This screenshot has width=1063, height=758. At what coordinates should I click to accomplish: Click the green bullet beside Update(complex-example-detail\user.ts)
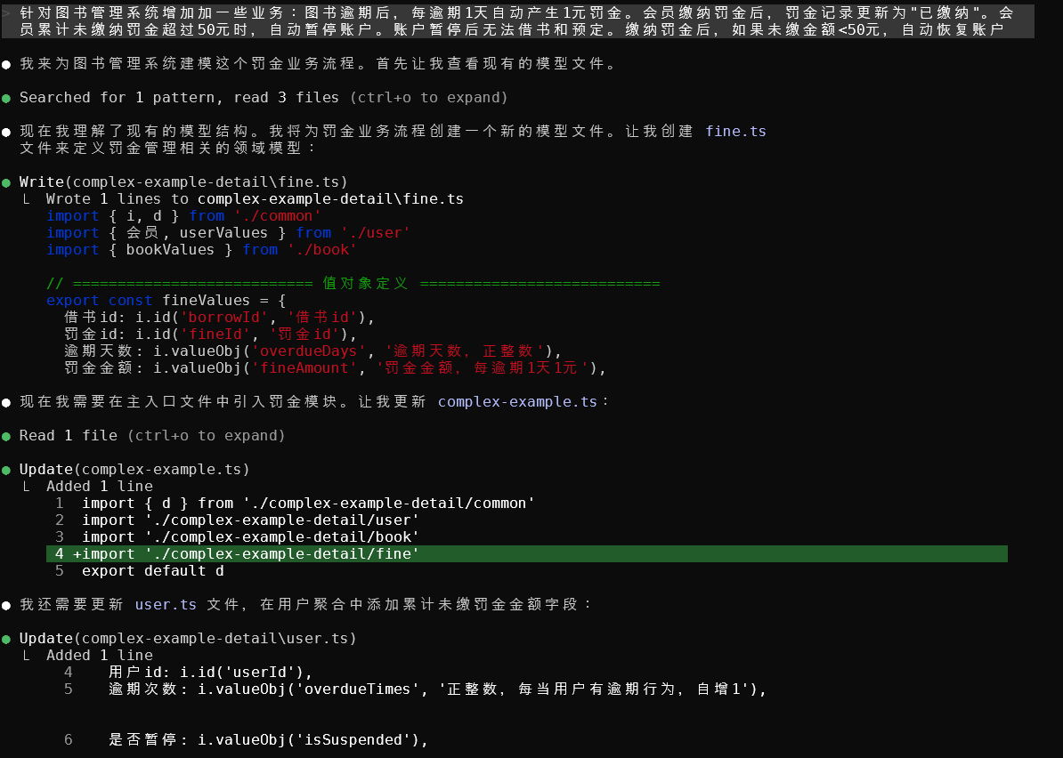coord(7,639)
